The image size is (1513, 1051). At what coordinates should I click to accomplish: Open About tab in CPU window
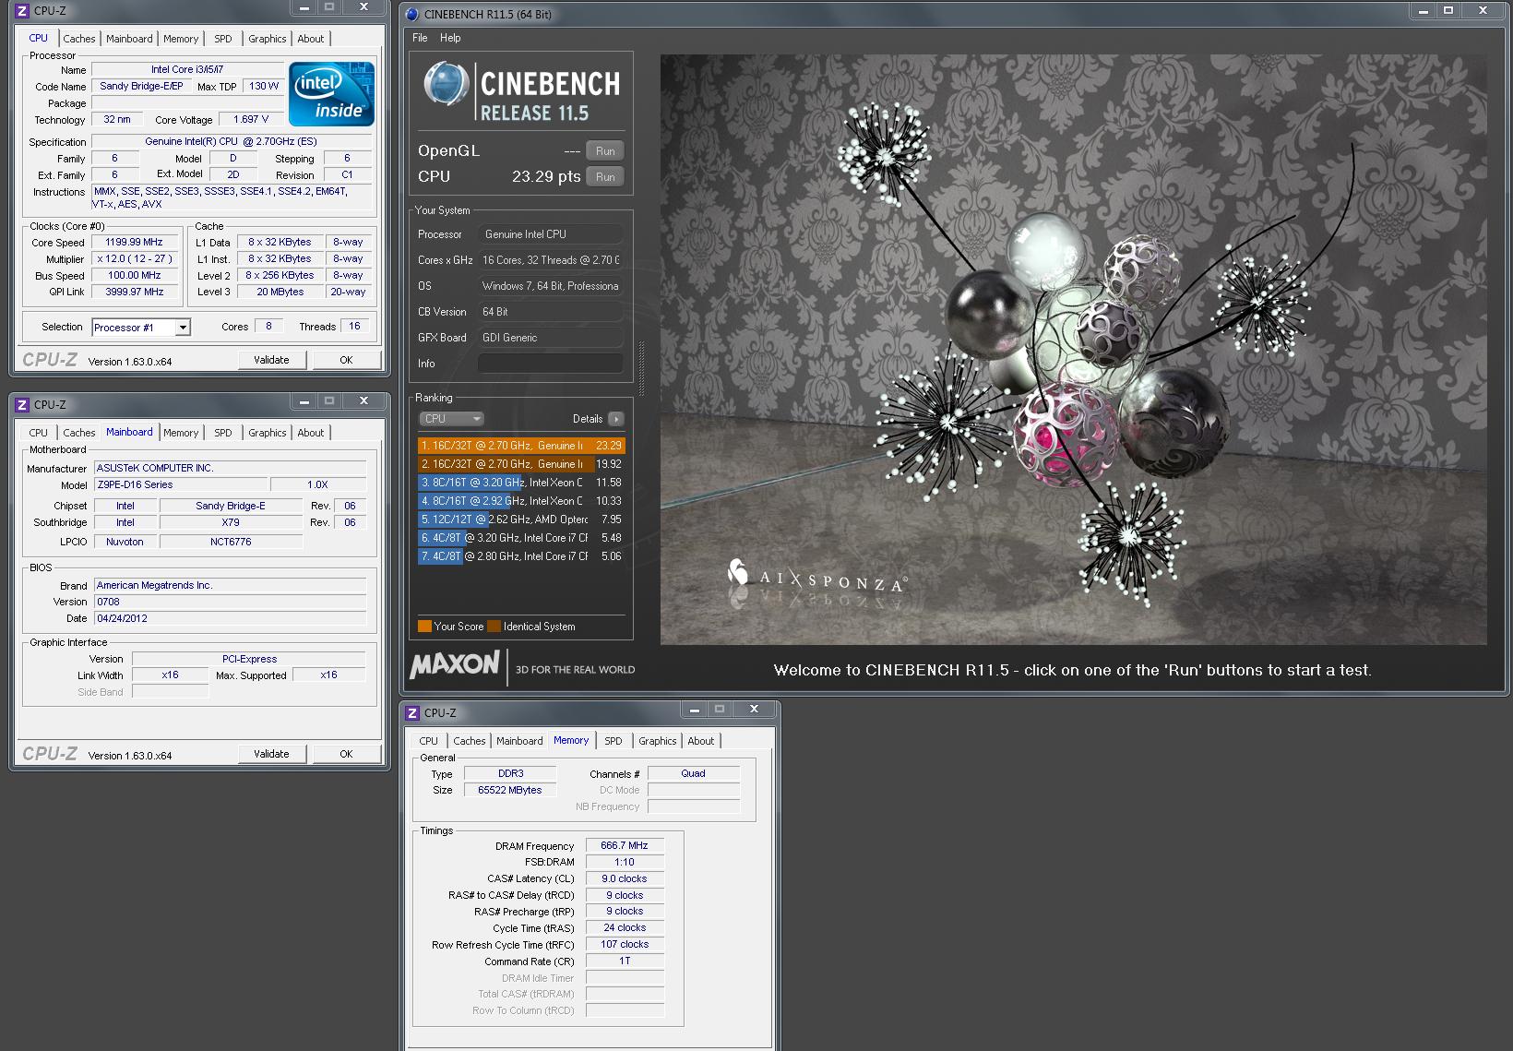click(311, 39)
